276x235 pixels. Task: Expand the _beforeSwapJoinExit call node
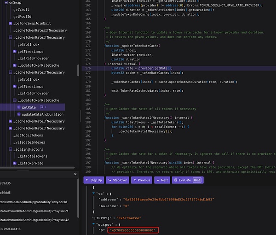coord(11,23)
